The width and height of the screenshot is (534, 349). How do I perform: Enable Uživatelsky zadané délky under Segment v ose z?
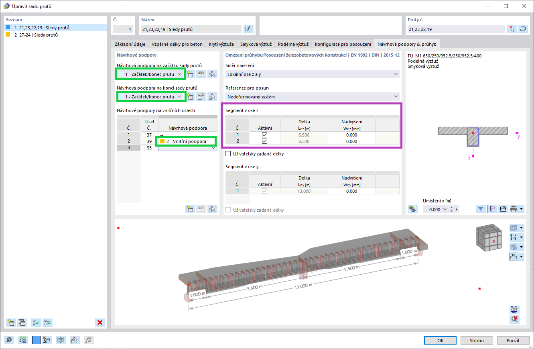[x=228, y=154]
